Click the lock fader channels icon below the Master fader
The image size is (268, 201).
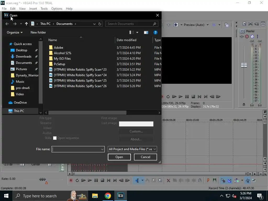point(244,104)
